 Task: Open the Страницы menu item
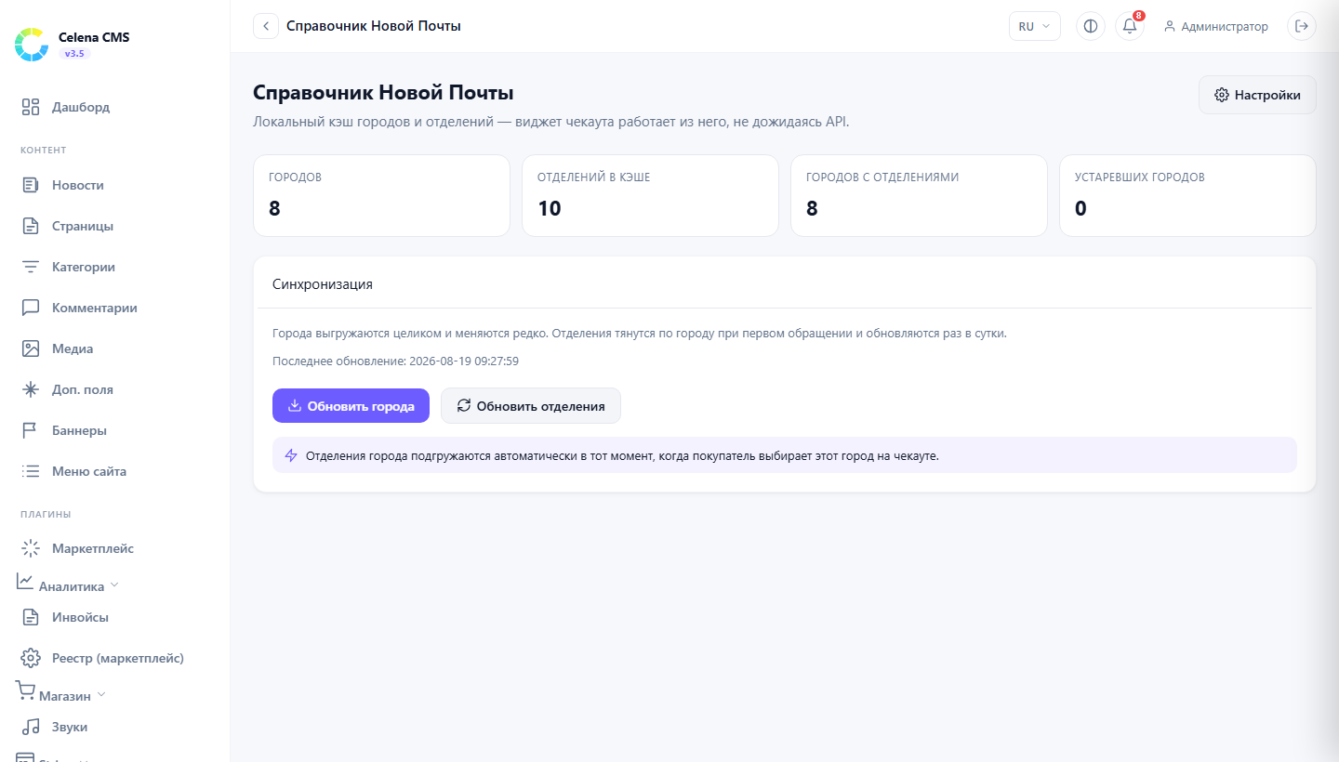pos(115,226)
